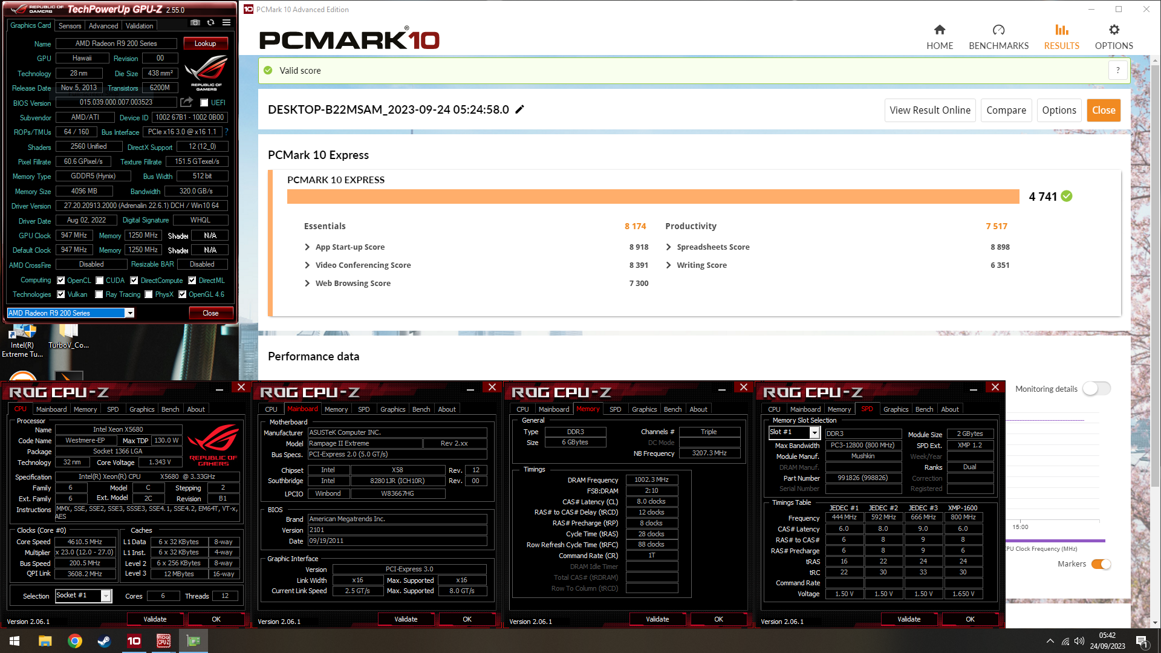Image resolution: width=1161 pixels, height=653 pixels.
Task: Expand App Start-up Score details
Action: coord(307,247)
